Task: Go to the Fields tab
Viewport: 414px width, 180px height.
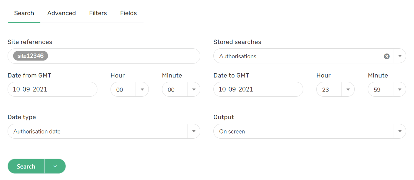Action: (129, 13)
